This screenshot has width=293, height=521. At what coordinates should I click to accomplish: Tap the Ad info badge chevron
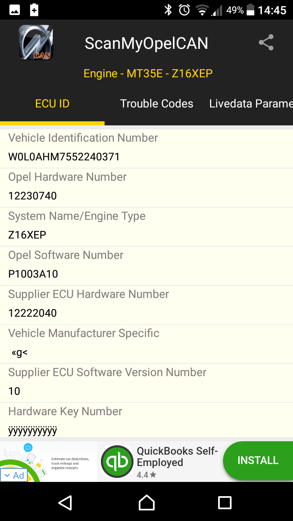(x=7, y=475)
